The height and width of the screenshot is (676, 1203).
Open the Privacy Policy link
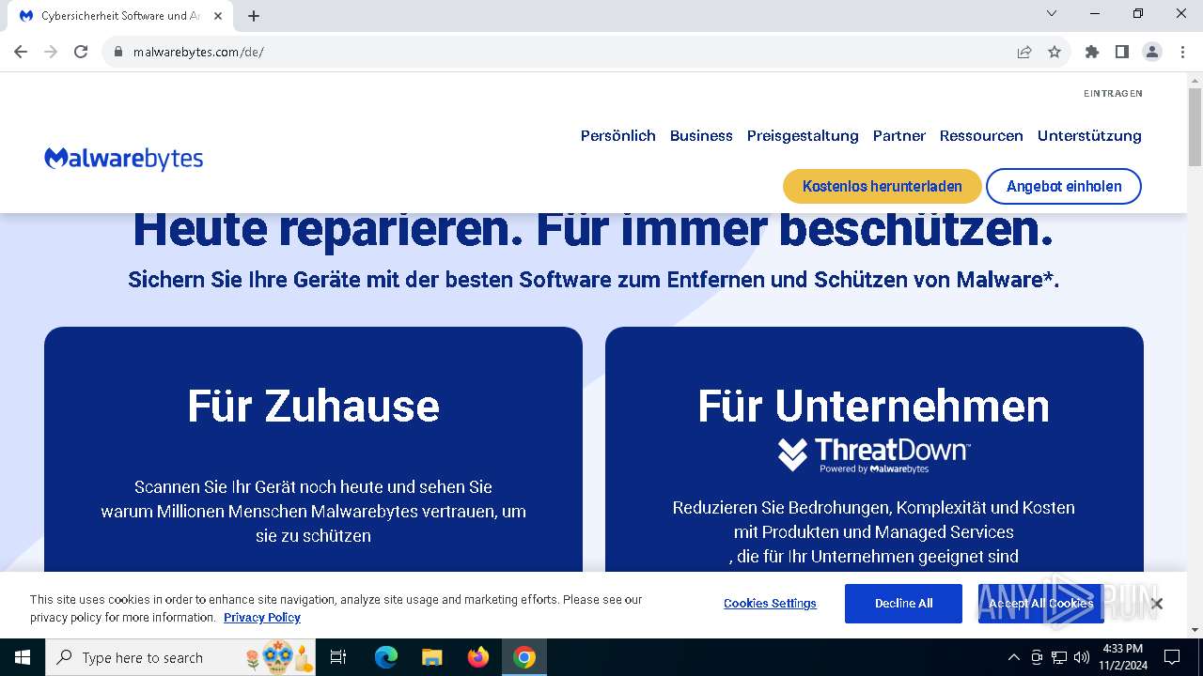[x=262, y=618]
